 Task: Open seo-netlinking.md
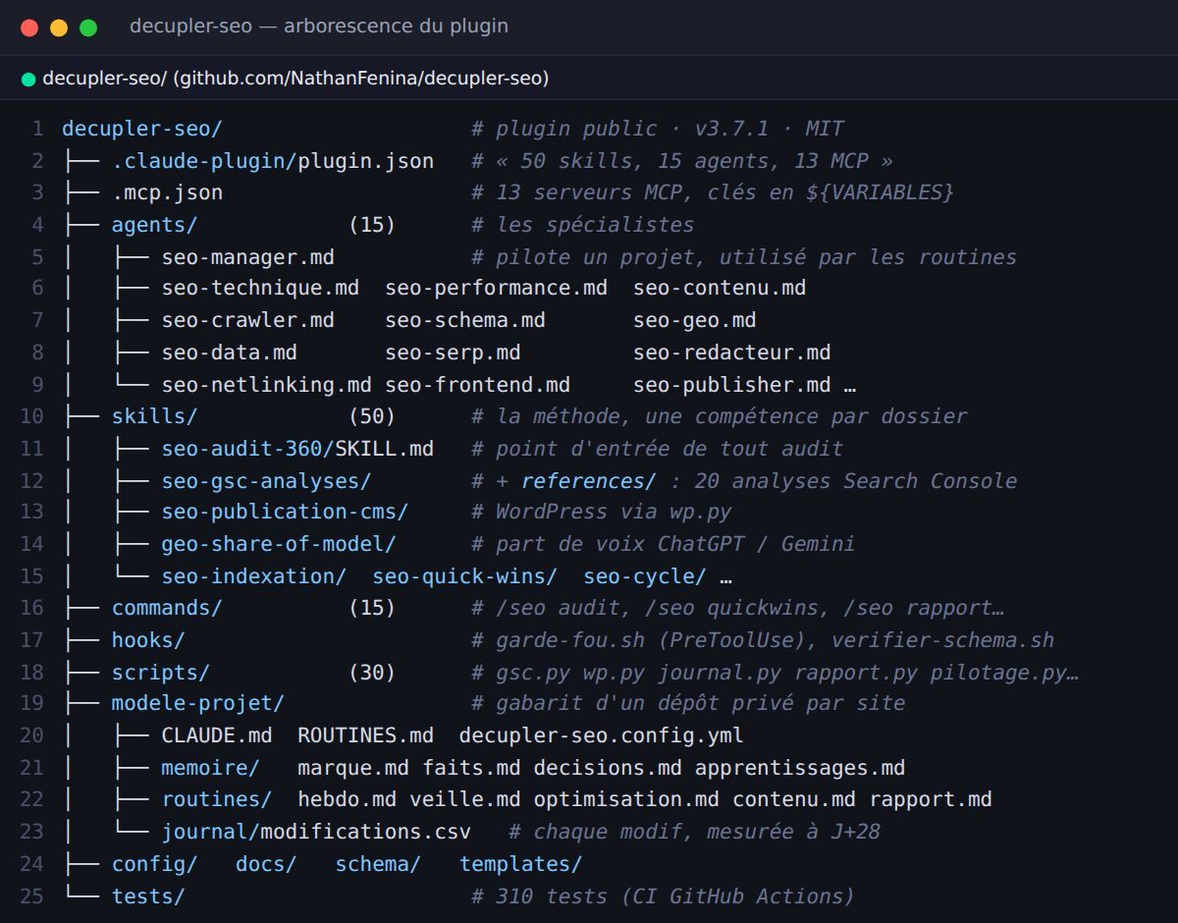[x=266, y=385]
